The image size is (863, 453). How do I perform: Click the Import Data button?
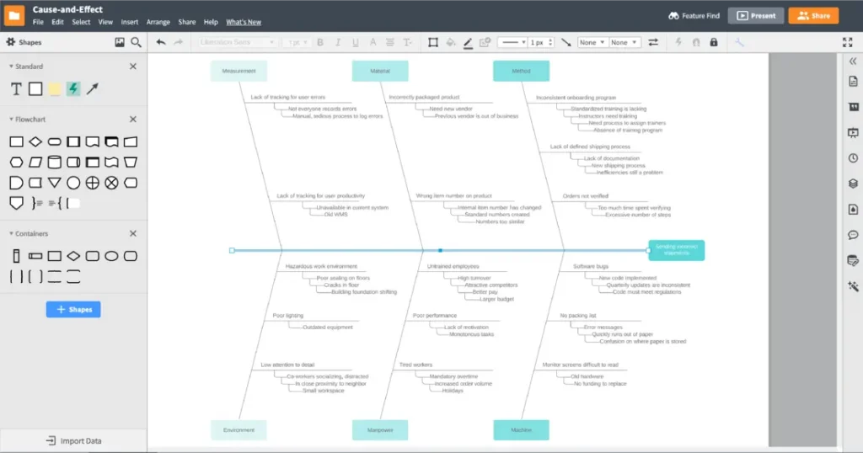pos(74,440)
